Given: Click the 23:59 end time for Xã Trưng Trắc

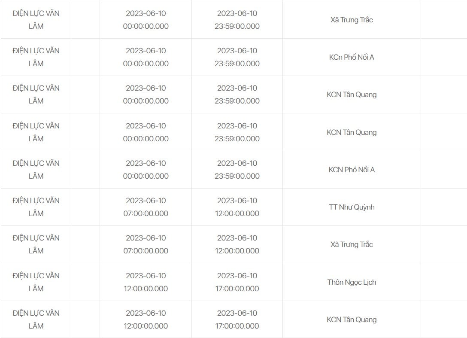Looking at the screenshot, I should (237, 20).
